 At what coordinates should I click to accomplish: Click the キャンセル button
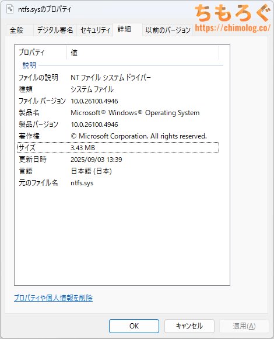(x=189, y=326)
